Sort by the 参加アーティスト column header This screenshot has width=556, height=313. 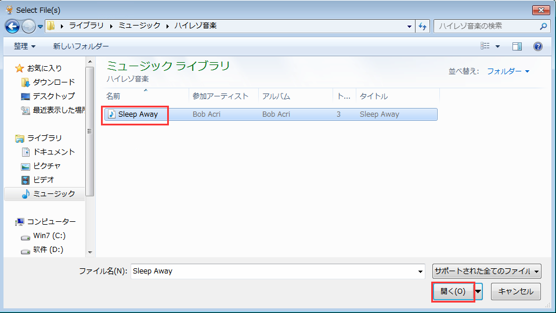pos(221,96)
